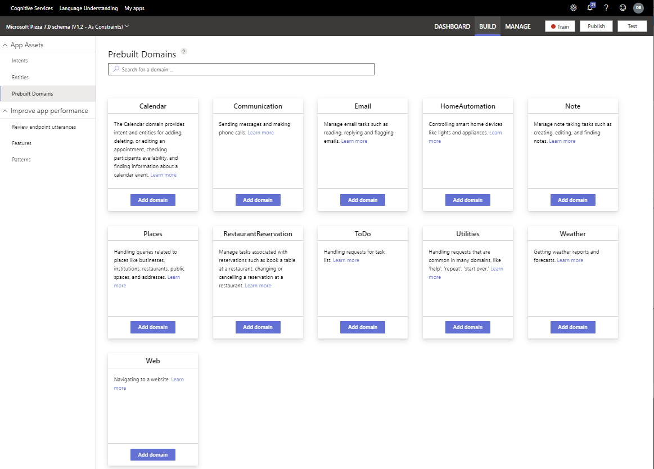Collapse the App Assets section
This screenshot has height=469, width=654.
pos(5,44)
